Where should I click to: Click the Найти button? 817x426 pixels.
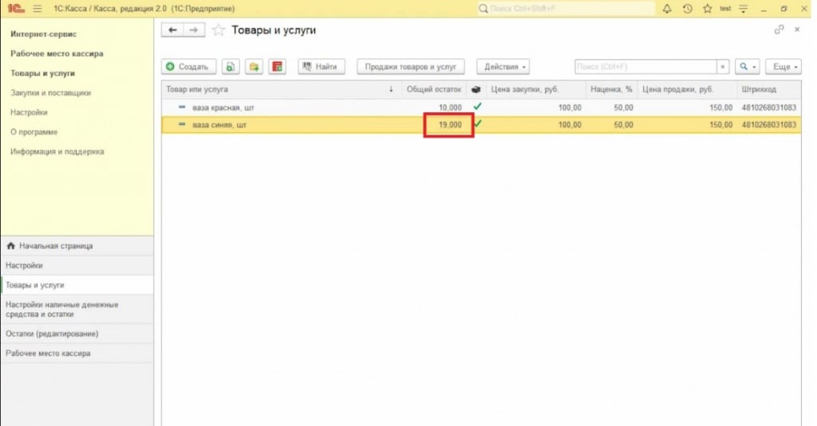321,67
